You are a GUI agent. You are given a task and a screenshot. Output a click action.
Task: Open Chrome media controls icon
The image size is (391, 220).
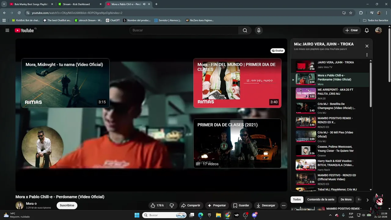coord(372,13)
